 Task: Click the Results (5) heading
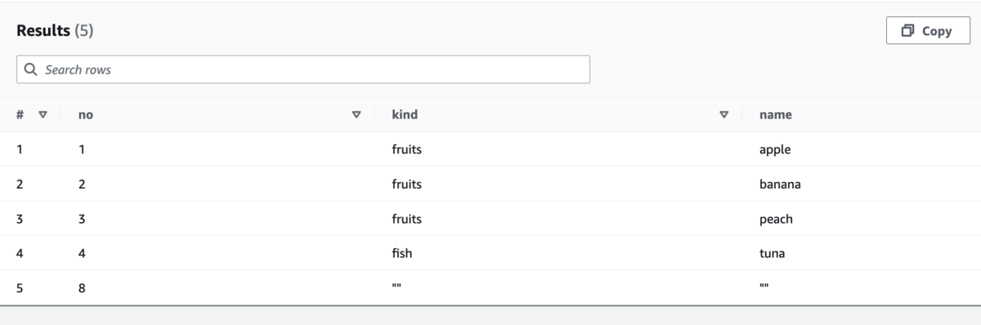[56, 31]
